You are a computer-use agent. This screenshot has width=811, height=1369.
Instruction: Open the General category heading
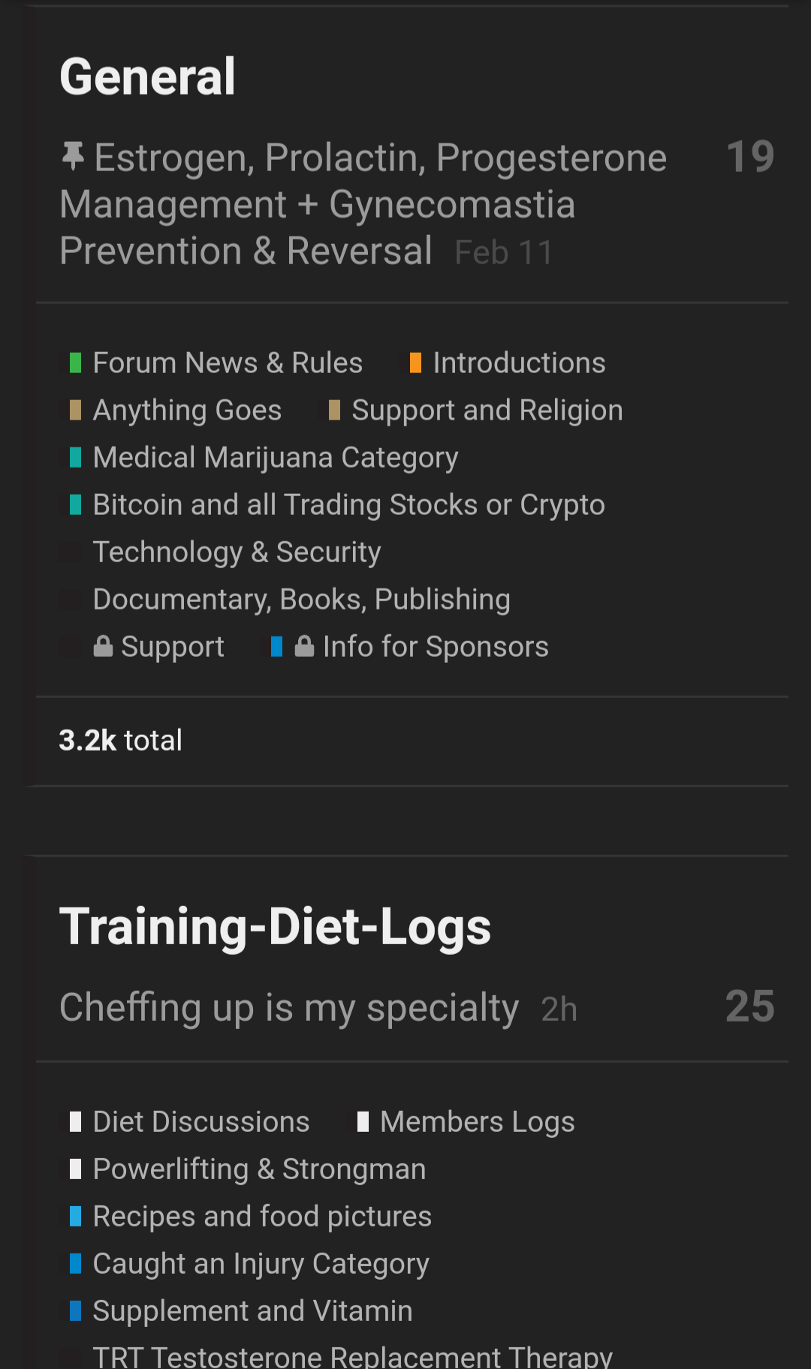pyautogui.click(x=147, y=77)
